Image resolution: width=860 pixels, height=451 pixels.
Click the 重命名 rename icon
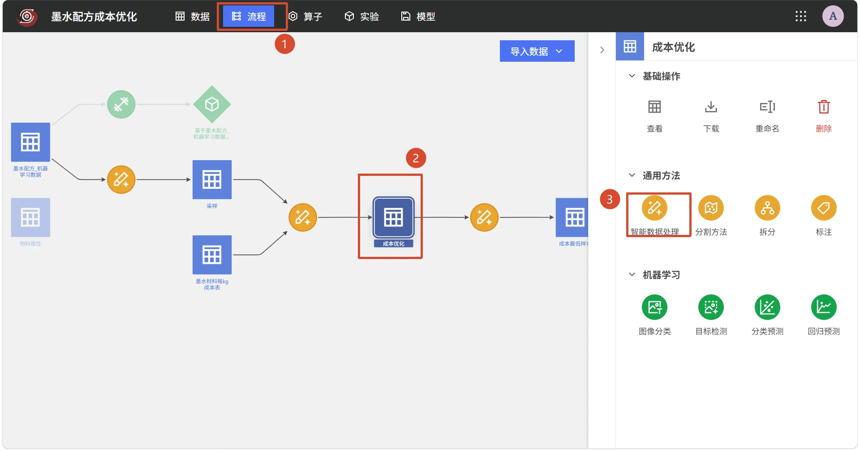[767, 107]
